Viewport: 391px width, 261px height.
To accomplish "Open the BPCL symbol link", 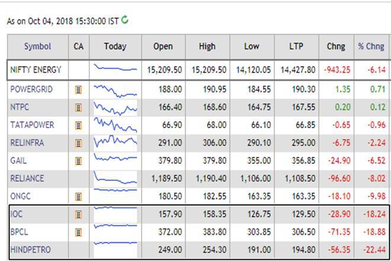I will [19, 232].
